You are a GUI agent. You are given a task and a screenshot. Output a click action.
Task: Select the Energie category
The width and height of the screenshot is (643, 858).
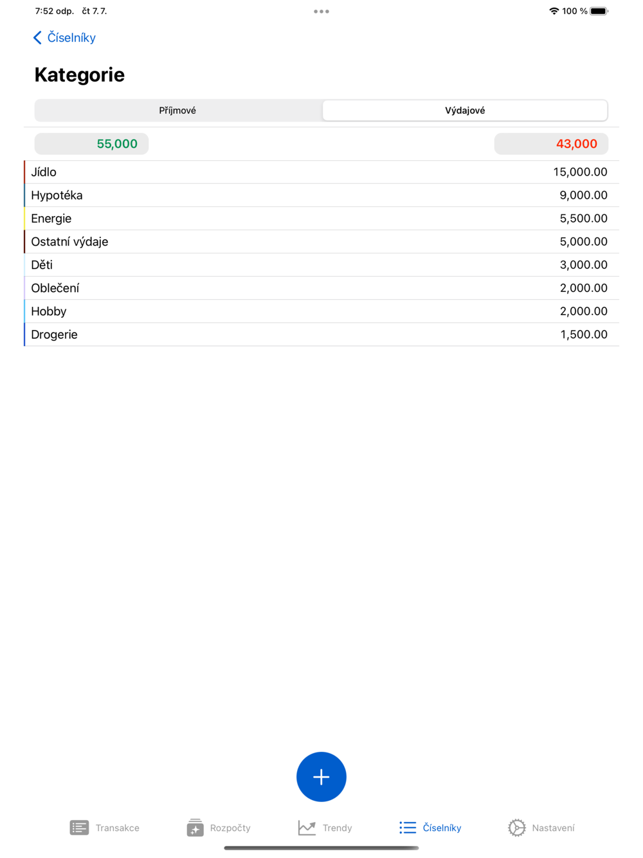(x=321, y=218)
